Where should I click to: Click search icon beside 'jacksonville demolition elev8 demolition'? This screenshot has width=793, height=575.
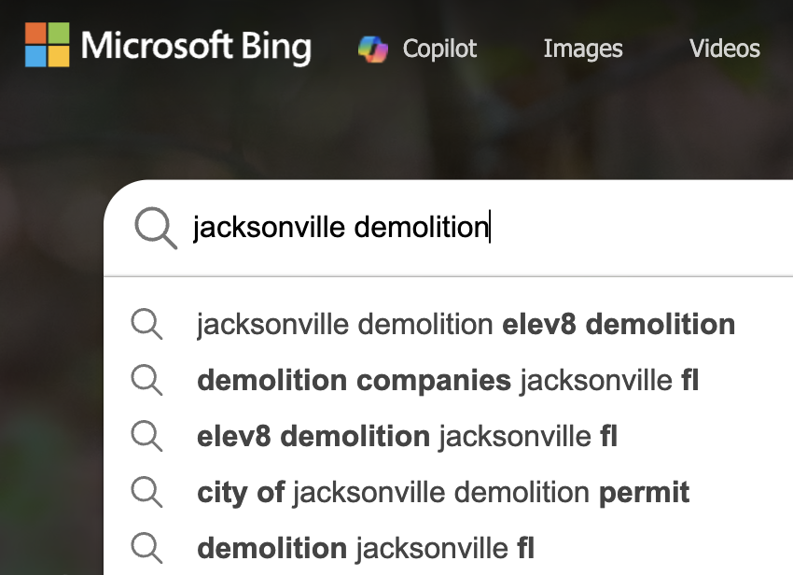point(146,325)
